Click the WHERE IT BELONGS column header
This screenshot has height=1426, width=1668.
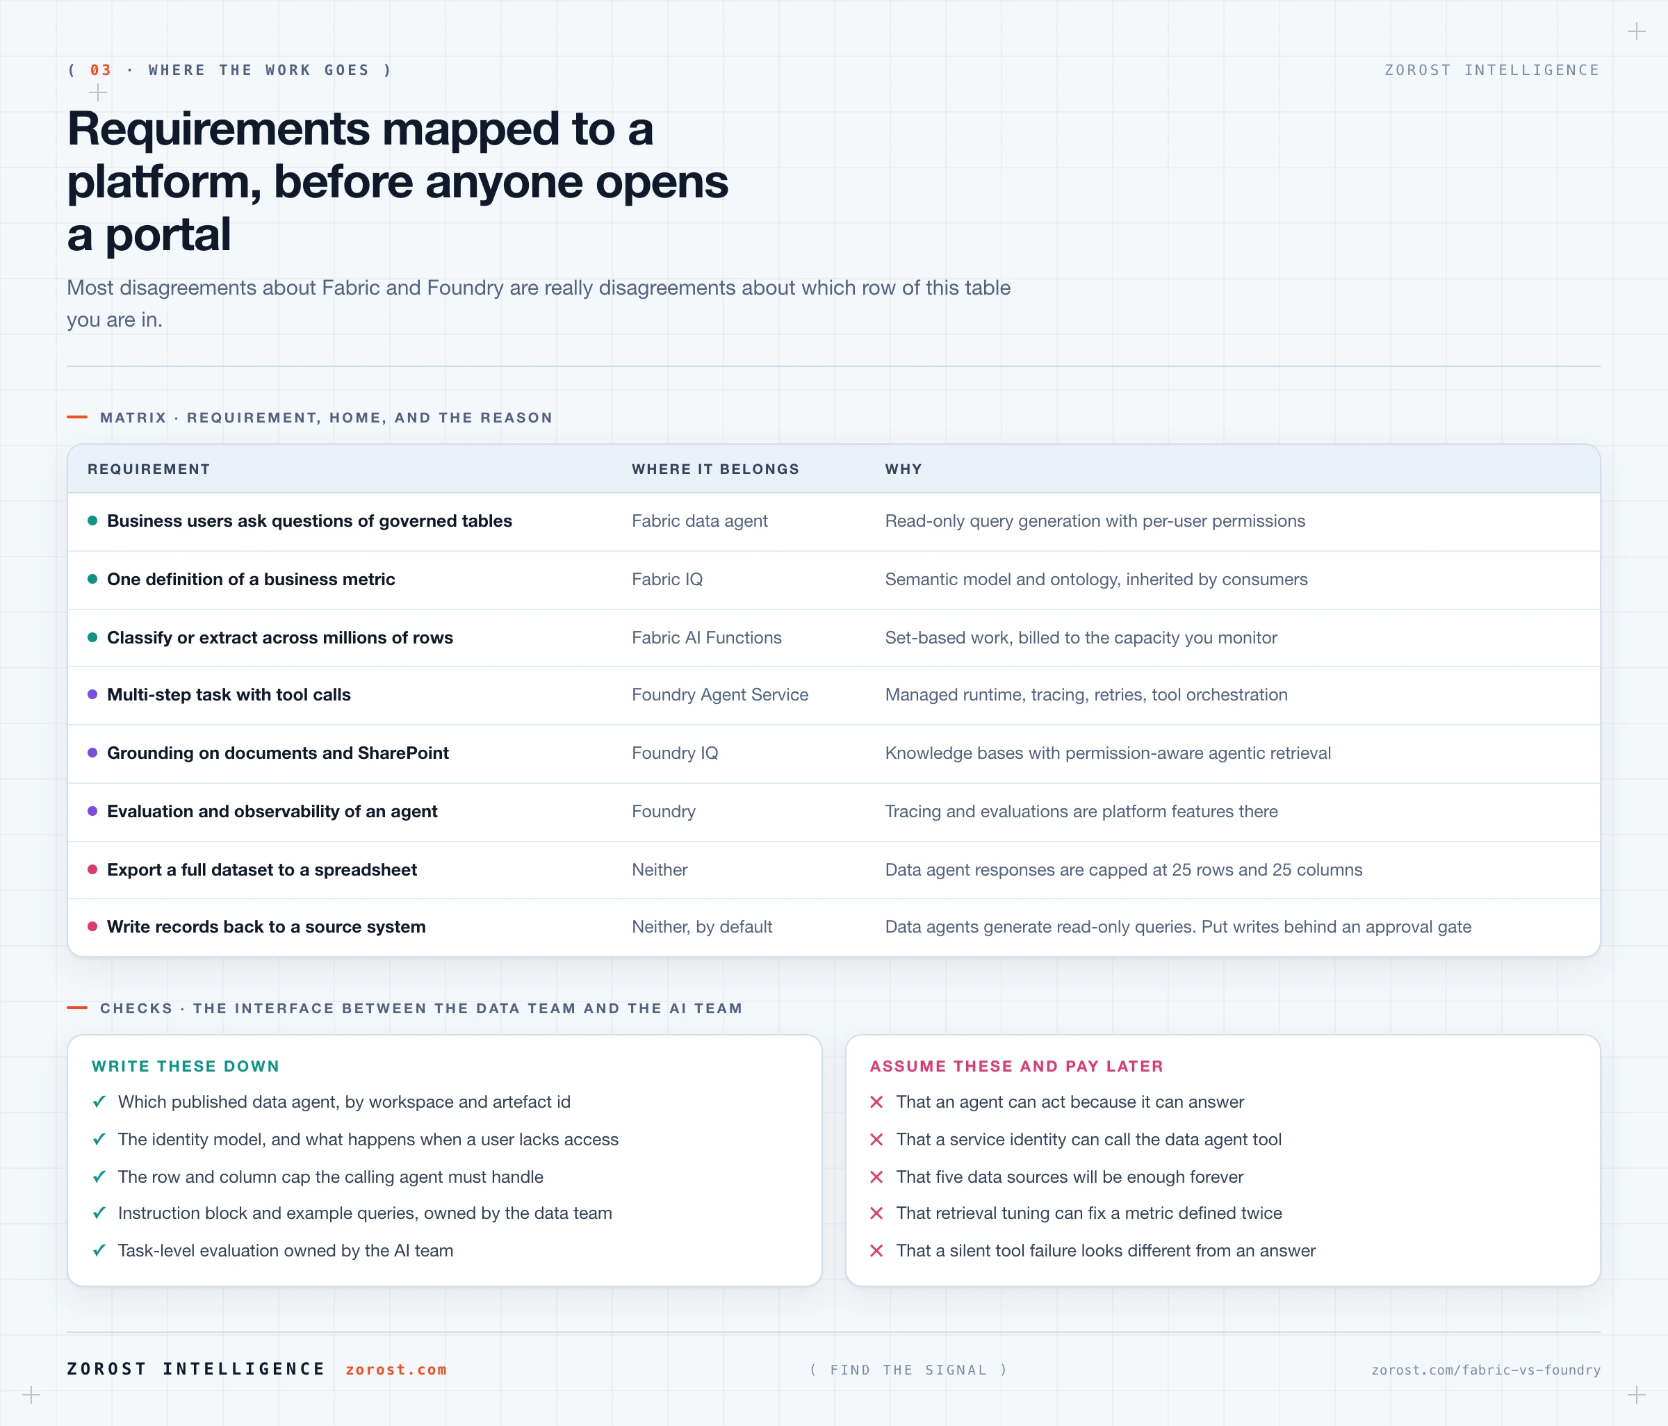pos(716,469)
